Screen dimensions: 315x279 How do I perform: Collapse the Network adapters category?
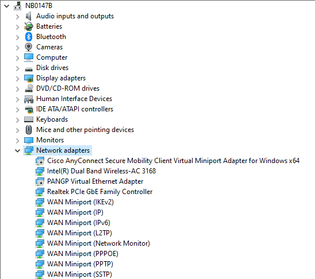click(x=18, y=150)
